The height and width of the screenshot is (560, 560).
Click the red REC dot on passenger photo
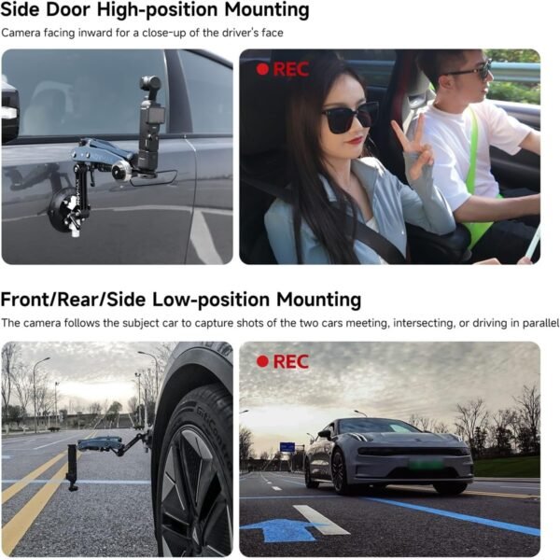pyautogui.click(x=262, y=69)
